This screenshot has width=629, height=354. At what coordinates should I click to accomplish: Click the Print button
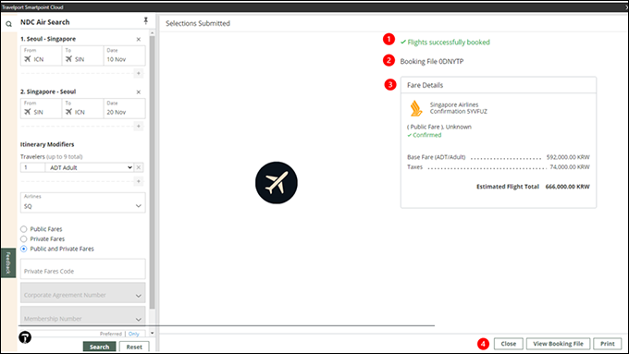(608, 344)
